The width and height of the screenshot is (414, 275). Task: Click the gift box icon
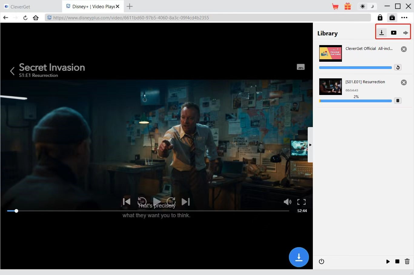click(x=347, y=6)
